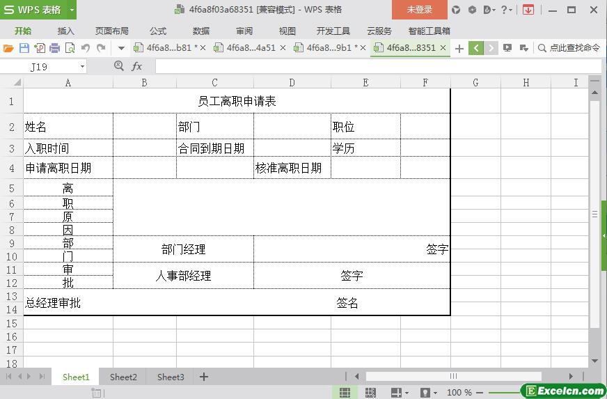Image resolution: width=607 pixels, height=399 pixels.
Task: Select the 员工离职申请表 title cell
Action: coord(237,102)
